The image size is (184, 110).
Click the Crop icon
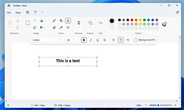(x=34, y=21)
